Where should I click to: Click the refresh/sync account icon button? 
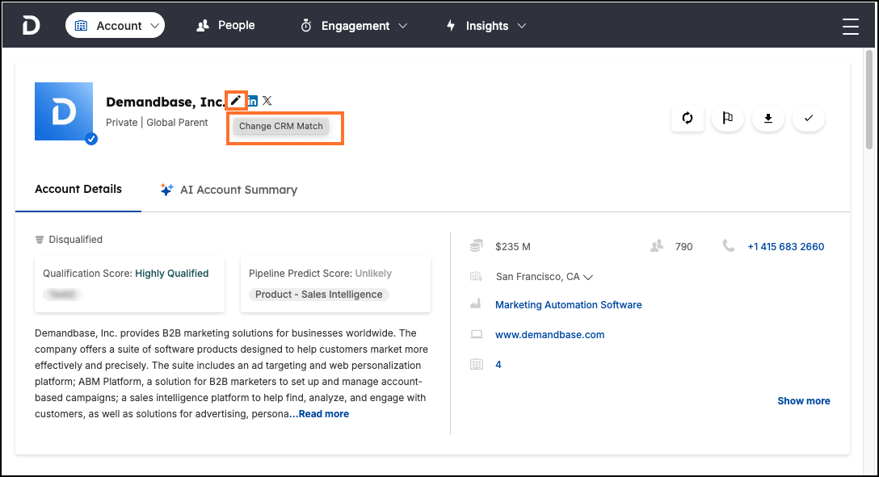[x=688, y=118]
